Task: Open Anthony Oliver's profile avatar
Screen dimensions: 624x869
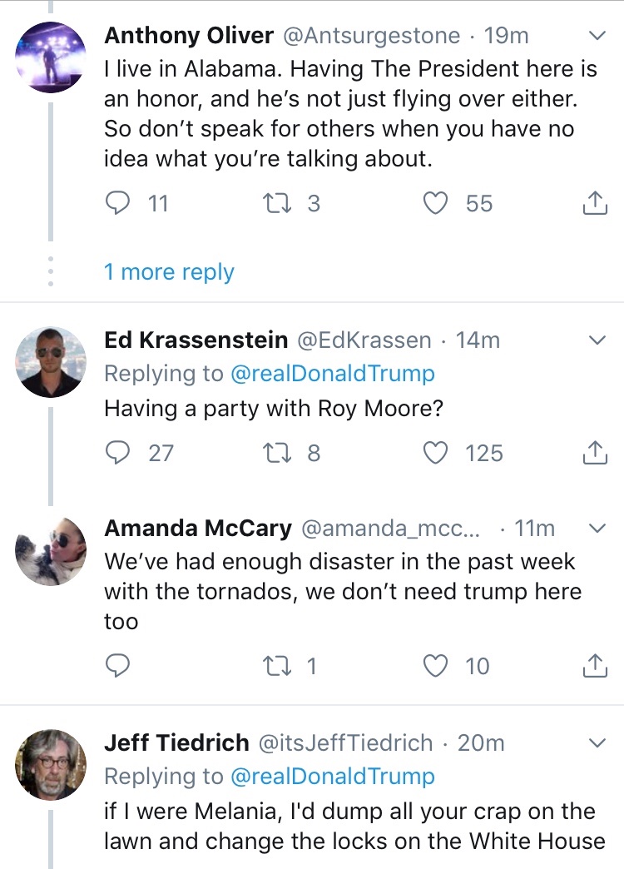Action: coord(52,57)
